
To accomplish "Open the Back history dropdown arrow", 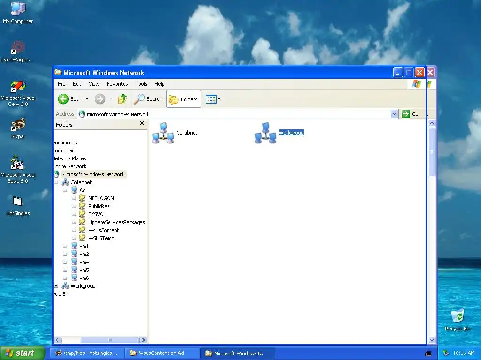I will click(87, 99).
